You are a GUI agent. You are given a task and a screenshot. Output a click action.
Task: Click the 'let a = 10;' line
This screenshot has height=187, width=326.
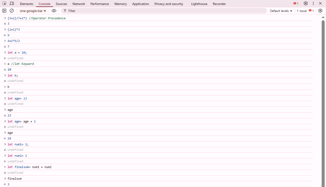17,53
